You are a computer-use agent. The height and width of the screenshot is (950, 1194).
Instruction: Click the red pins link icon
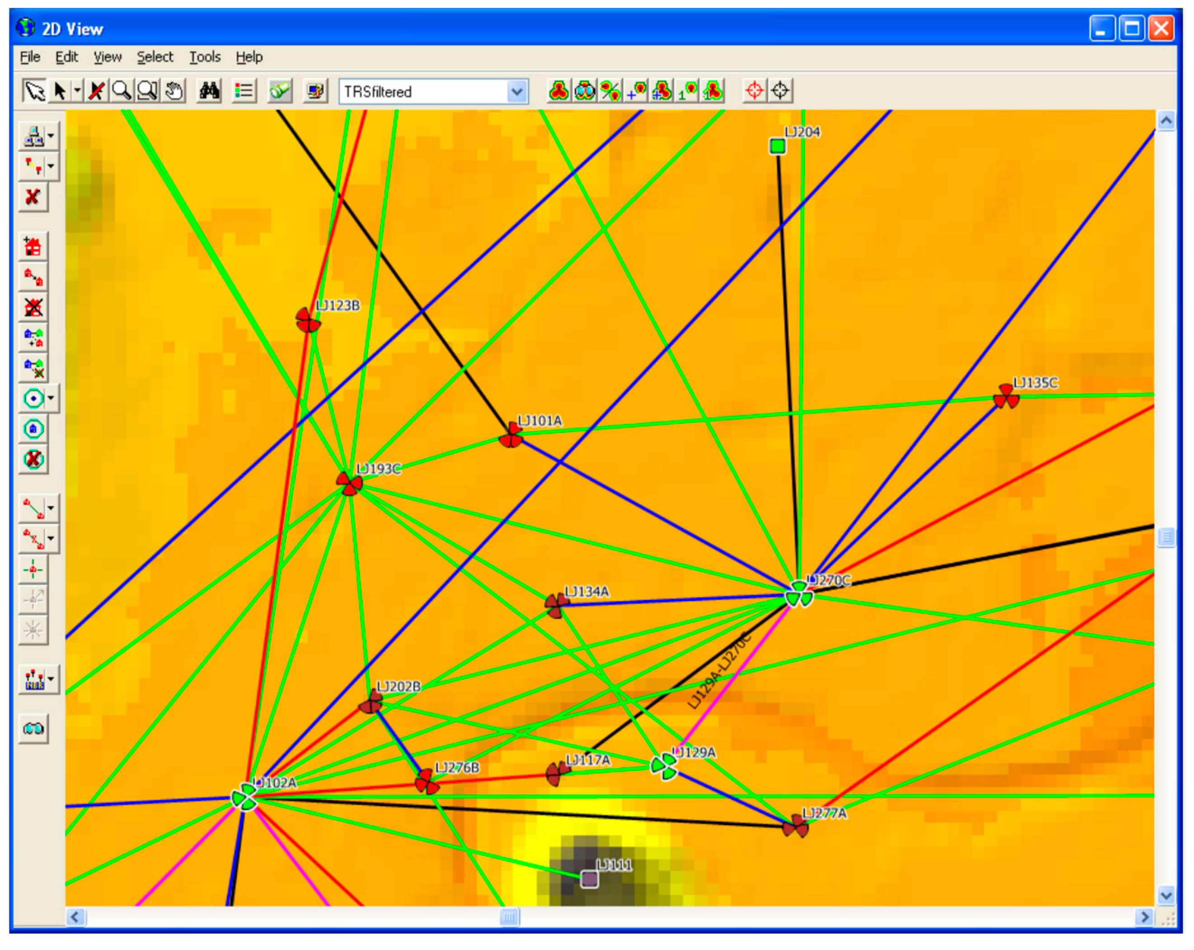[33, 165]
